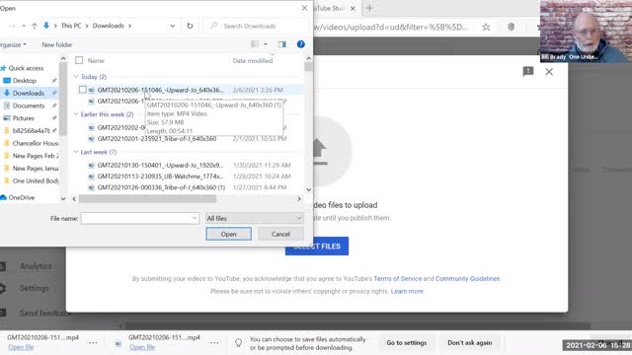
Task: Open the address bar history dropdown
Action: click(173, 26)
